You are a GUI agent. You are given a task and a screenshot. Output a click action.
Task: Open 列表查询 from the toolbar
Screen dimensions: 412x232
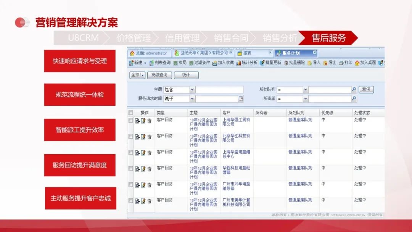(x=160, y=63)
